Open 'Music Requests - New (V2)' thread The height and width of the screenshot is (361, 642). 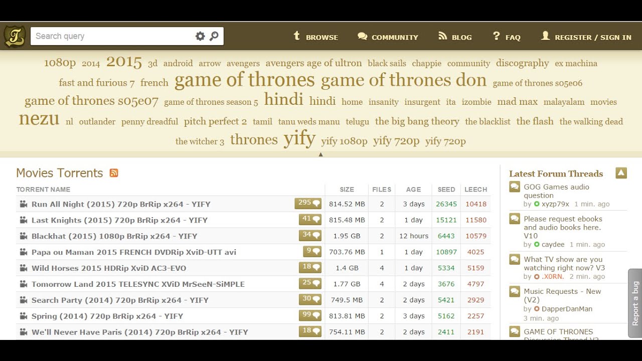coord(562,295)
